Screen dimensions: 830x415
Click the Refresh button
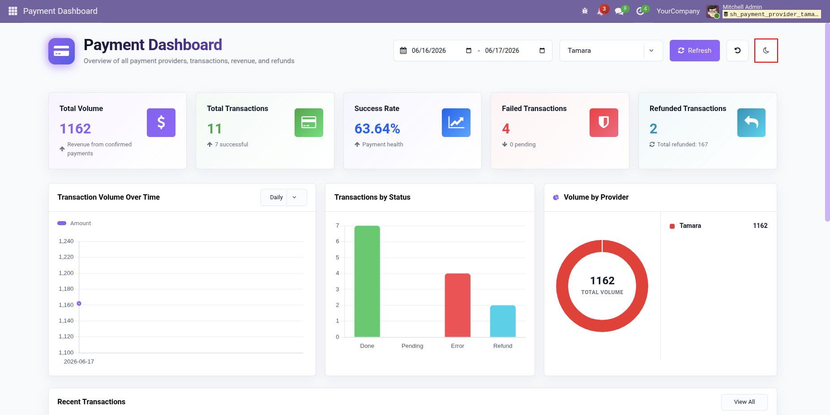694,51
